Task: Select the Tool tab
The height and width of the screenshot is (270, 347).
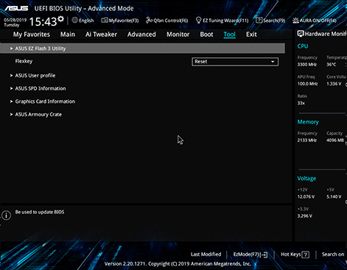Action: pyautogui.click(x=229, y=35)
